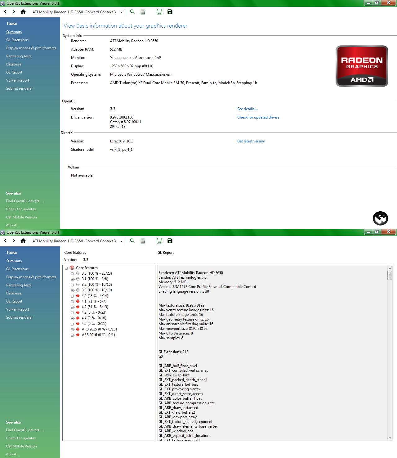Expand the 3.3 (100 % - 10/10) node
397x458 pixels.
(72, 290)
